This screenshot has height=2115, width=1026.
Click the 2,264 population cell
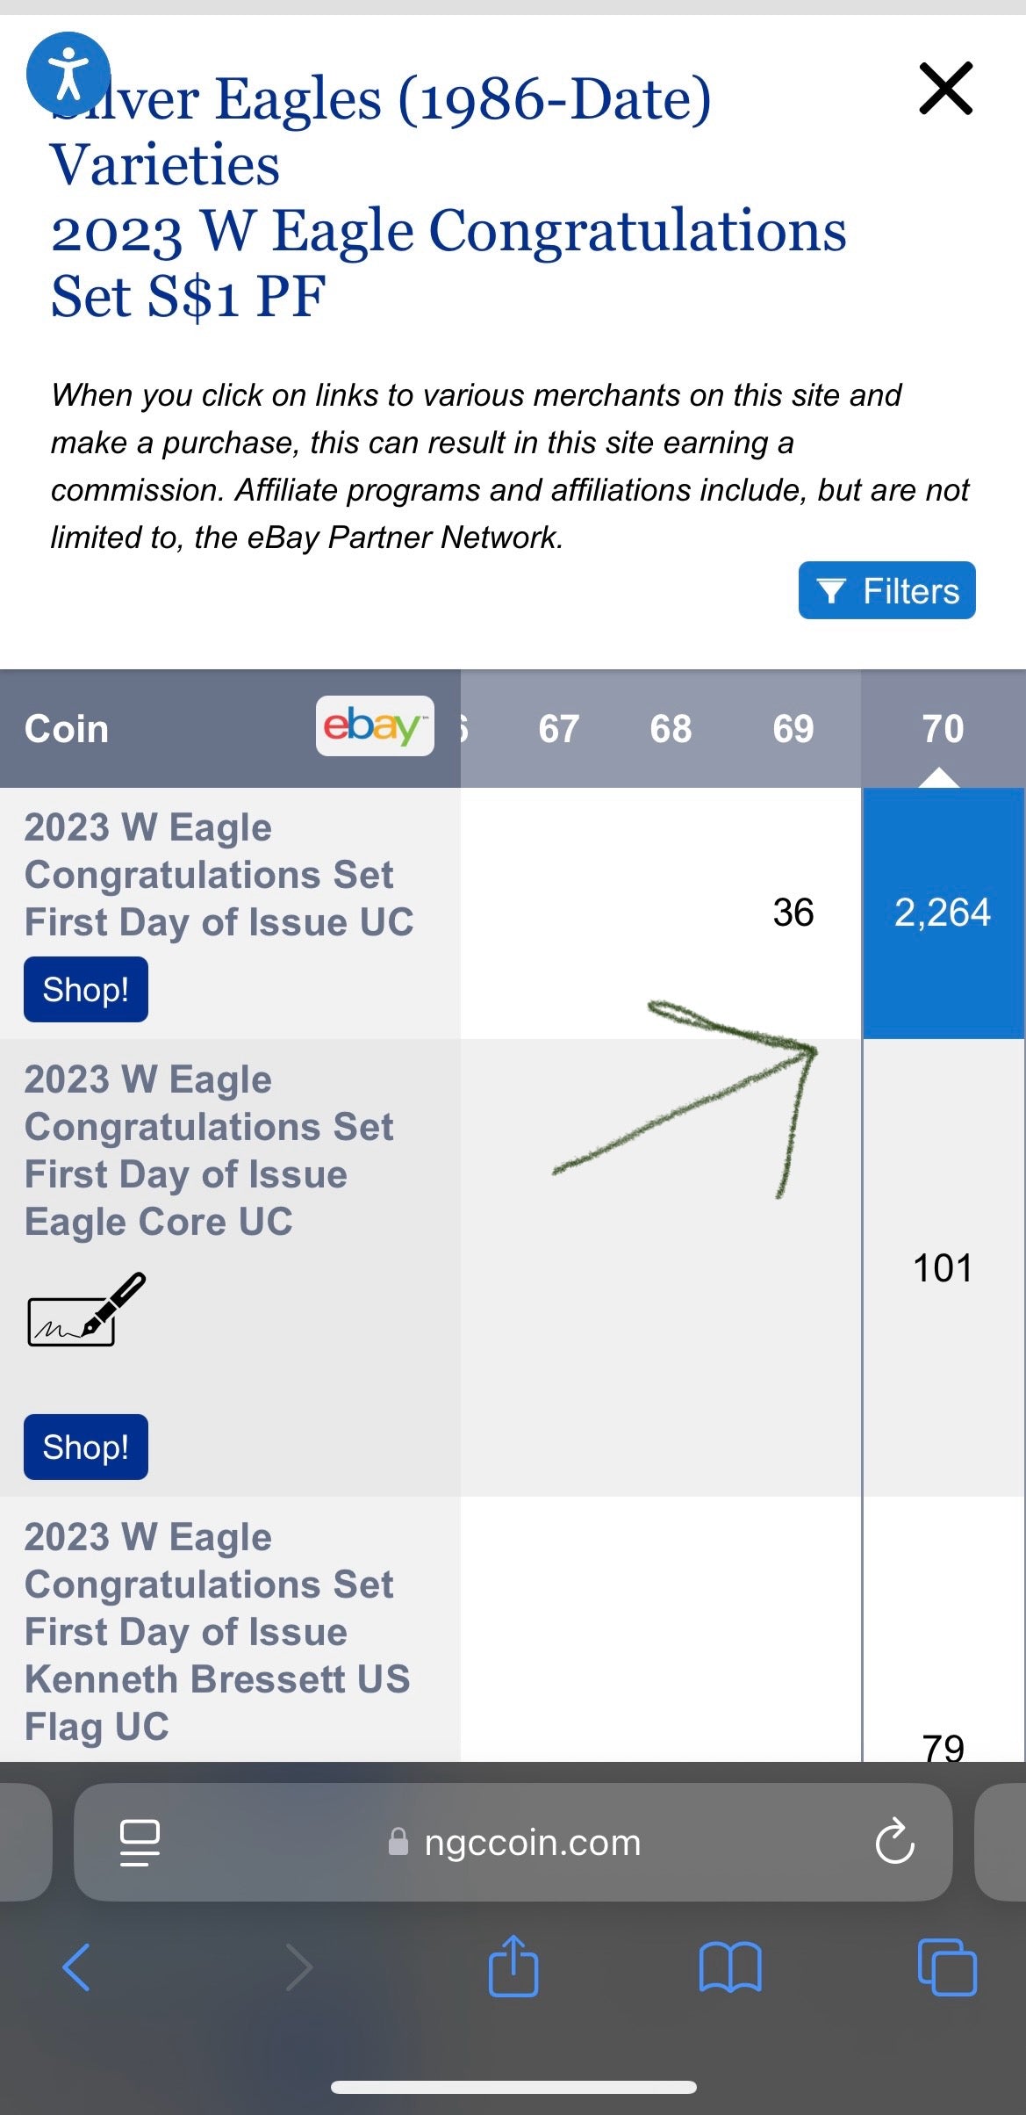point(943,913)
